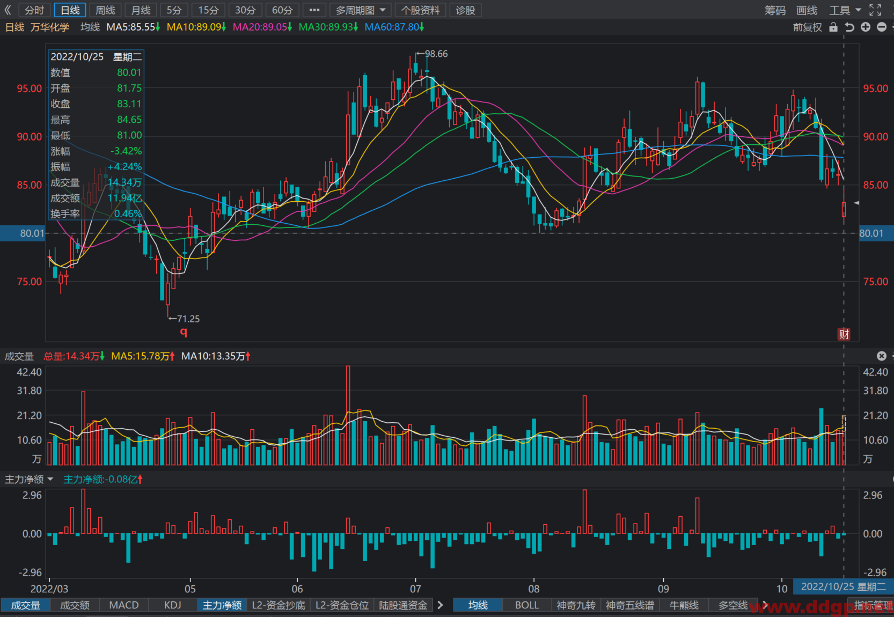
Task: Click the 万华化学 stock name
Action: [x=50, y=27]
